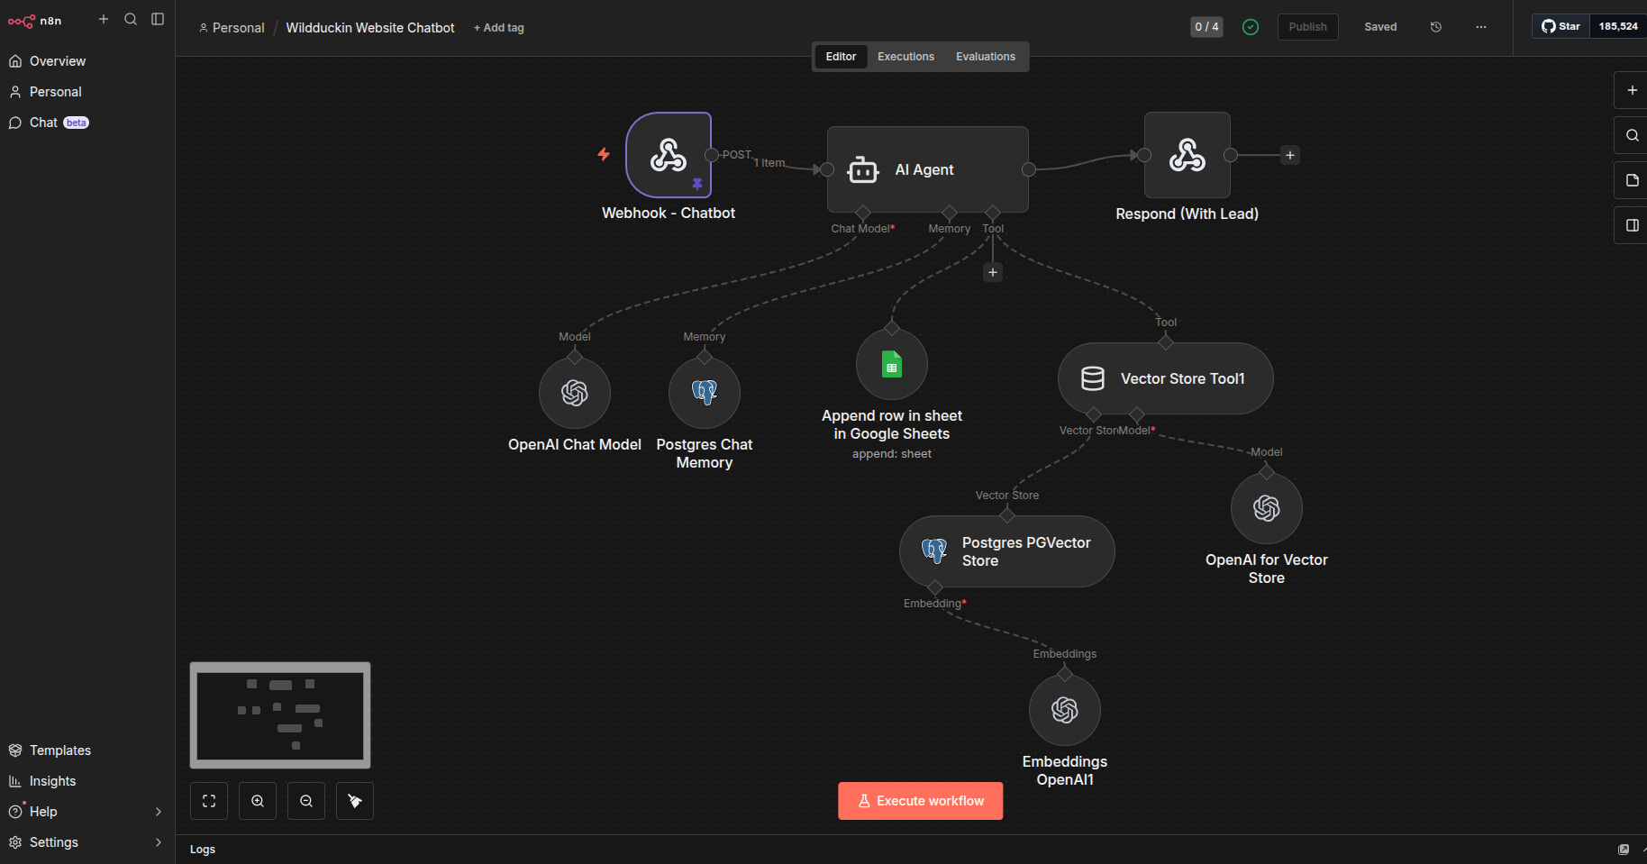Fit workflow to view with zoom-to-fit icon
Screen dimensions: 1647x864
pos(209,801)
